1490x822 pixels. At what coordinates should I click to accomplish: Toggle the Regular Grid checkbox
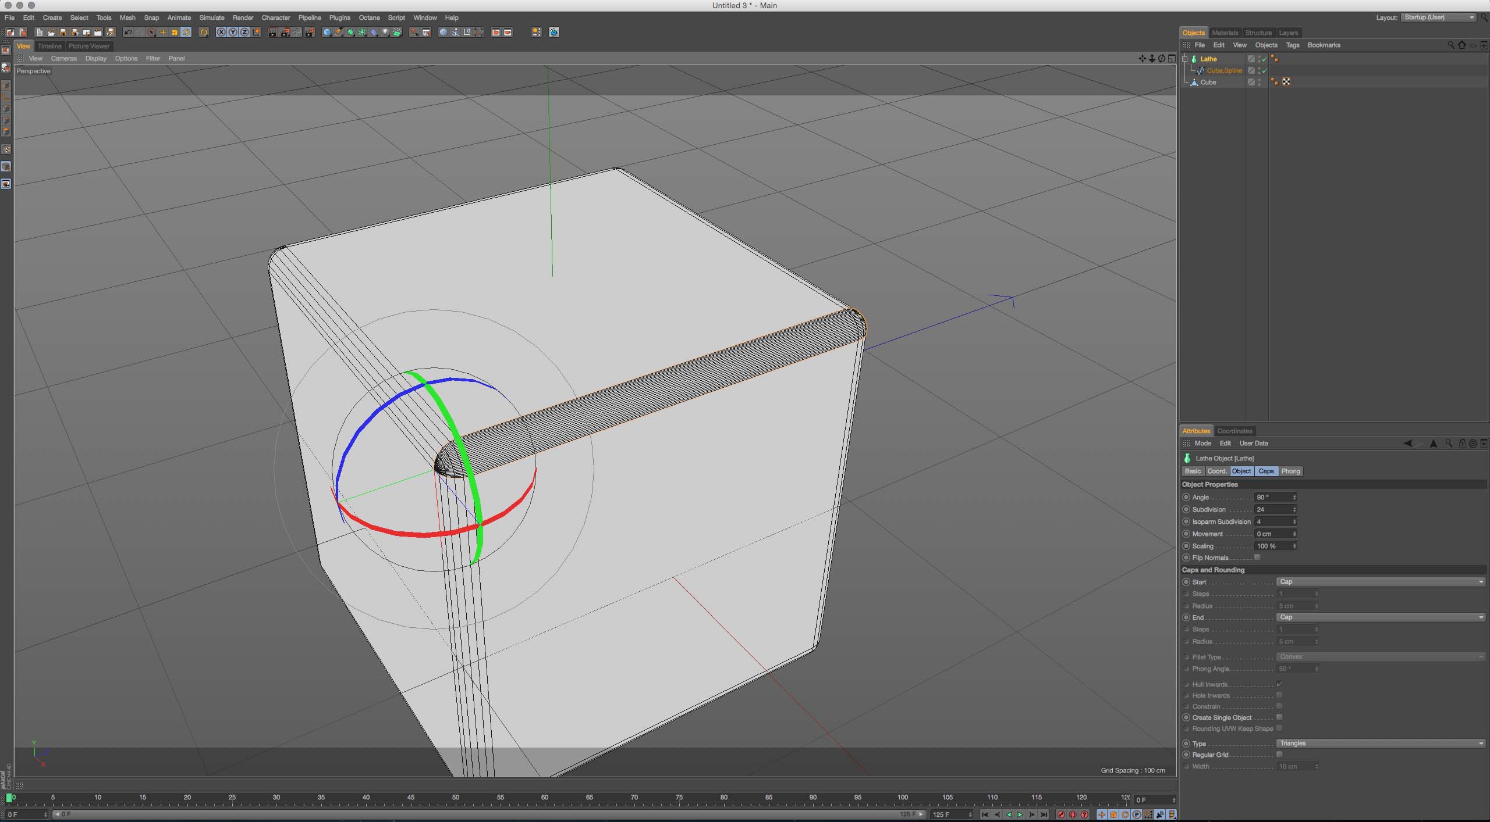[x=1279, y=755]
